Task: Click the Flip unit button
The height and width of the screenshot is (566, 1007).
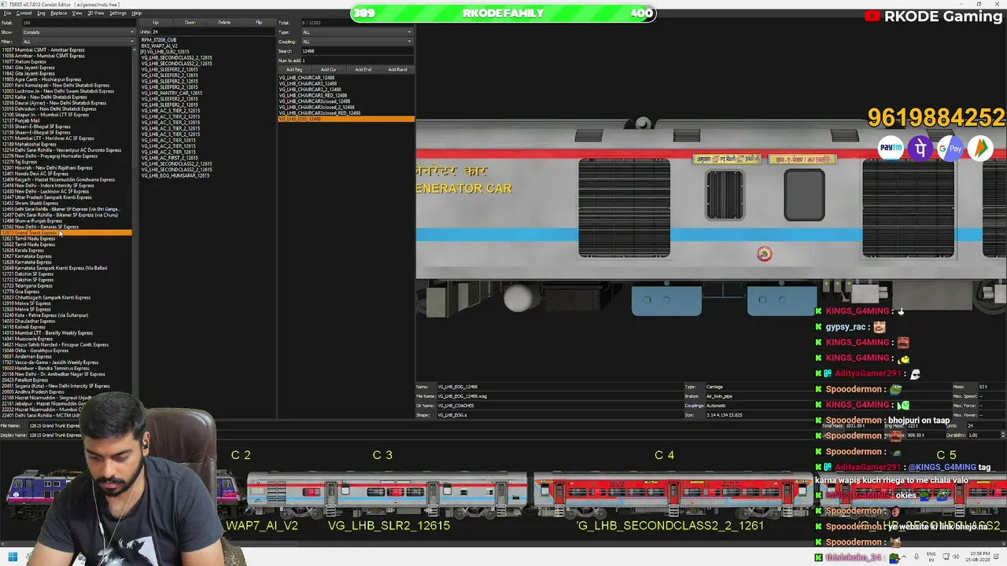Action: (259, 23)
